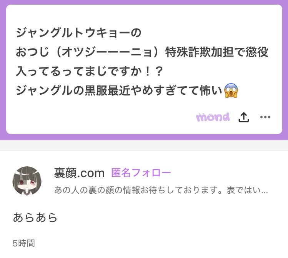Click the mond logo watermark
The image size is (288, 258).
(213, 117)
